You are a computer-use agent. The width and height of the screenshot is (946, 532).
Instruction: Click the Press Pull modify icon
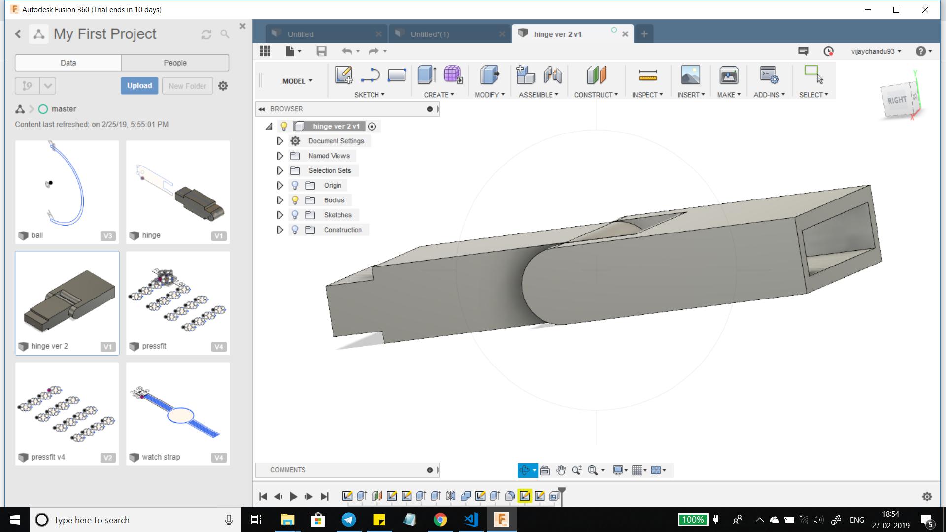tap(489, 75)
